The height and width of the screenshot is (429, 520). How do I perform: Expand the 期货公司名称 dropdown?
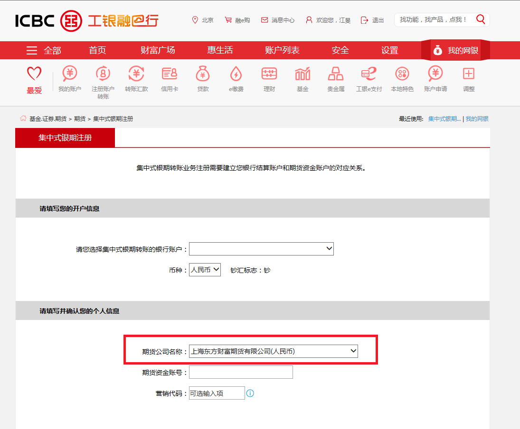click(x=273, y=351)
